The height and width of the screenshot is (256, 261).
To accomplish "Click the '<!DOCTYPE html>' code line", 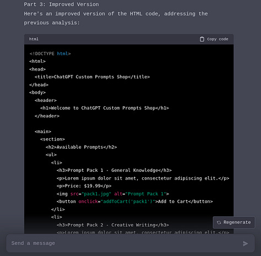I will coord(50,53).
